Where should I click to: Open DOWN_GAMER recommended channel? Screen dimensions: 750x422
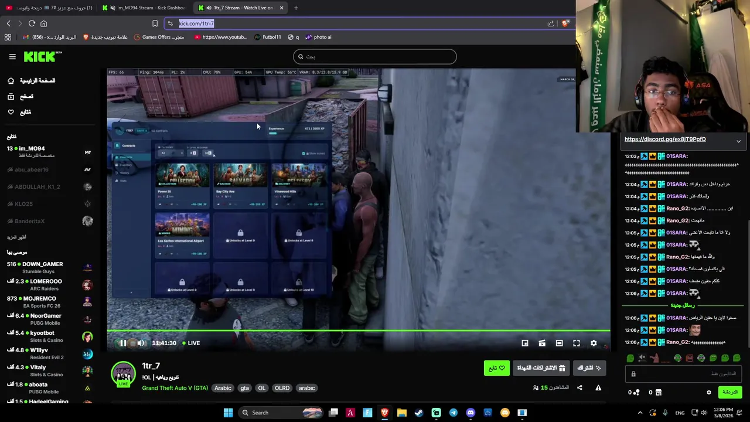click(49, 267)
